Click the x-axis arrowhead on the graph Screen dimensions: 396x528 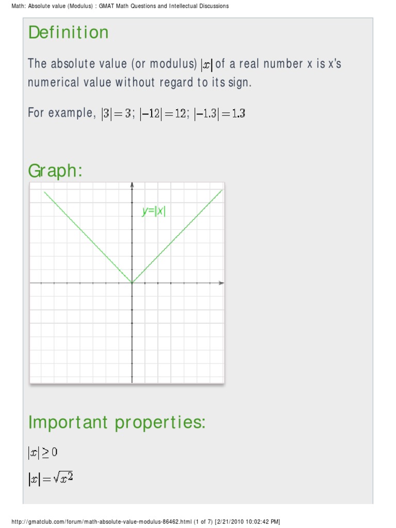[x=221, y=283]
